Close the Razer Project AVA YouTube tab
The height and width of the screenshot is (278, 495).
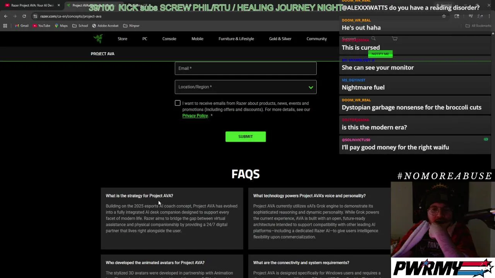click(59, 5)
